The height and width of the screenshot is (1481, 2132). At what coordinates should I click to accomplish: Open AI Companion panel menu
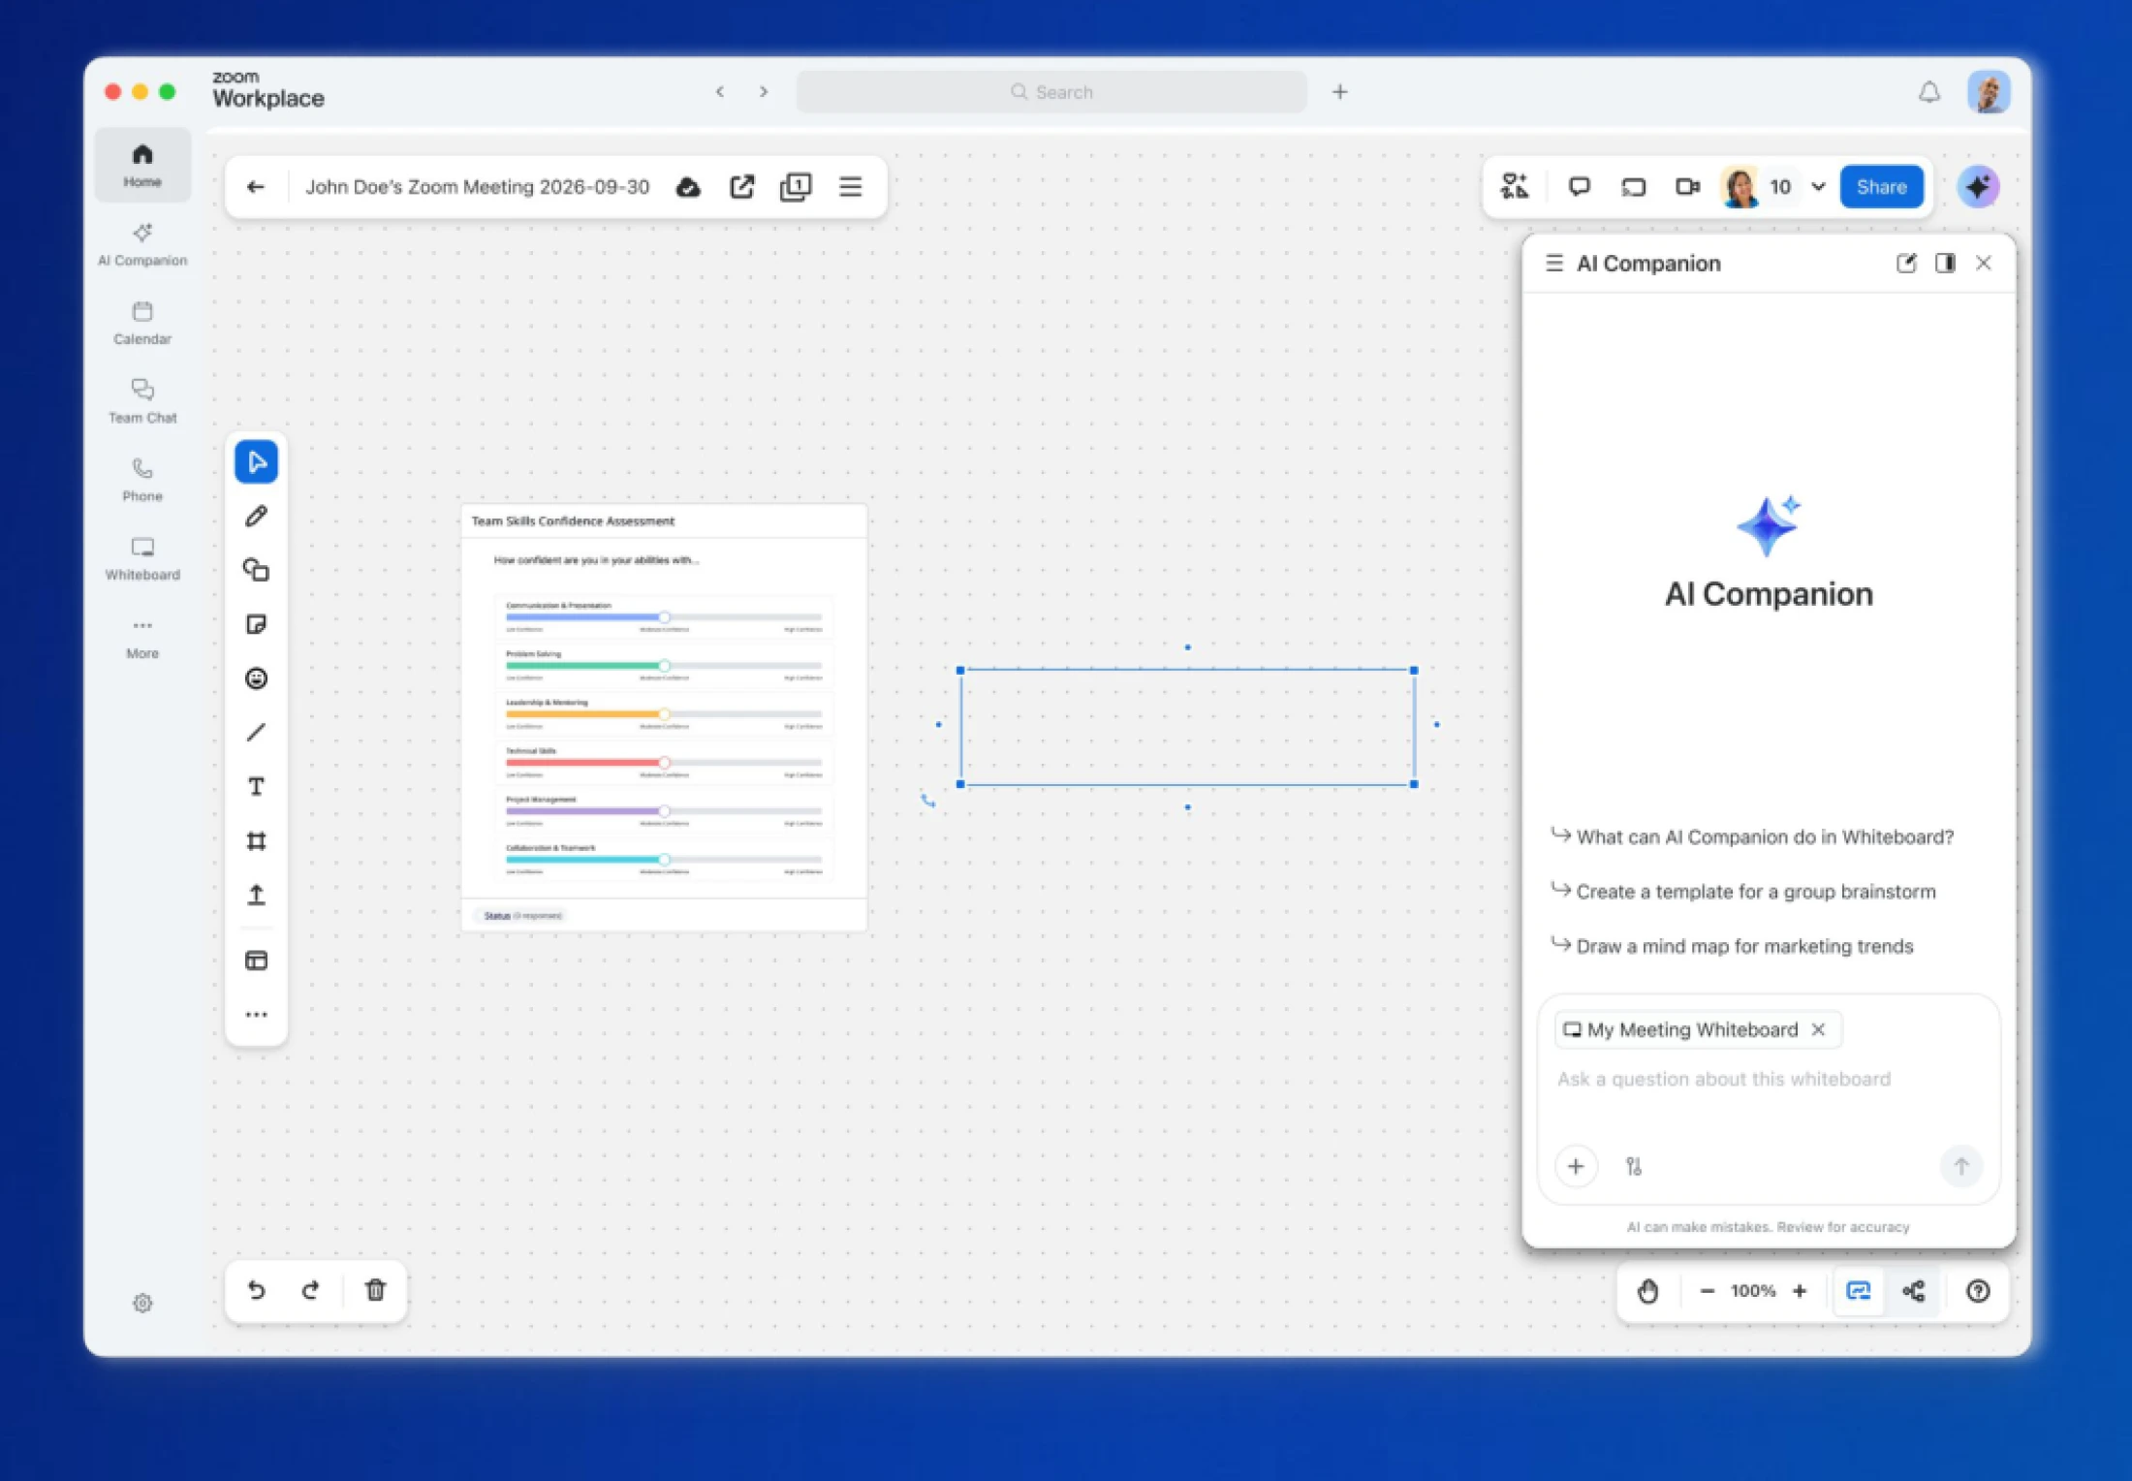point(1553,263)
